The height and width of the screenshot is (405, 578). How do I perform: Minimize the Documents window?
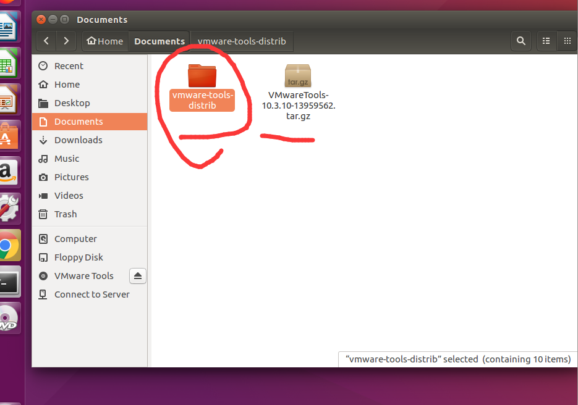53,20
